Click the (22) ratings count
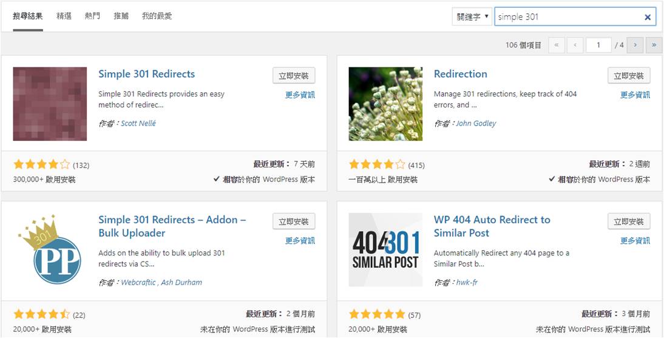The height and width of the screenshot is (338, 664). coord(79,315)
